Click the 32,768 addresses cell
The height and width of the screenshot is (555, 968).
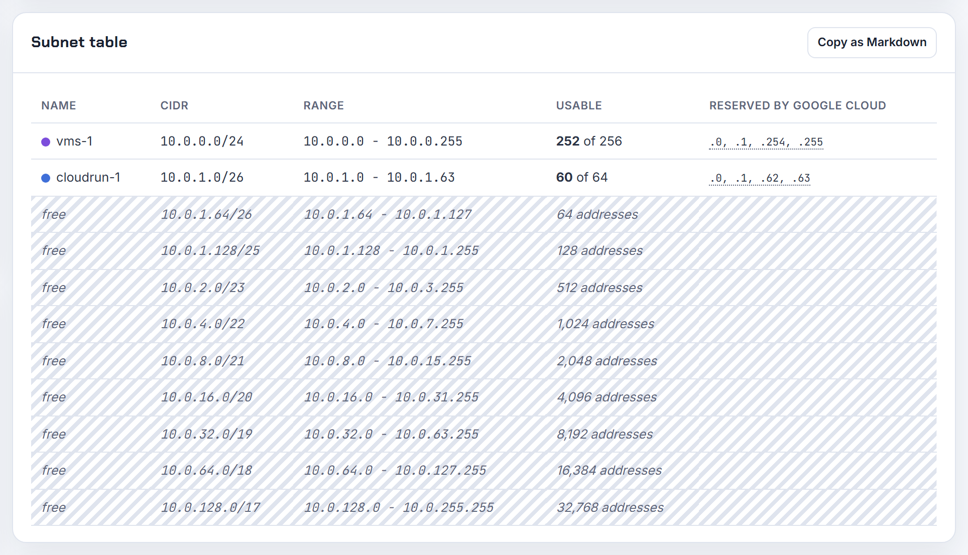coord(610,507)
